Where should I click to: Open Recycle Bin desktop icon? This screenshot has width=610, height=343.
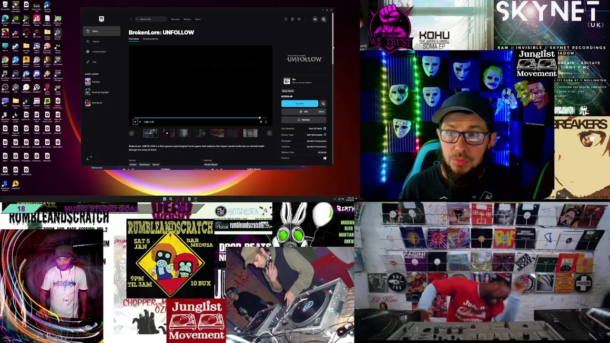coord(5,6)
